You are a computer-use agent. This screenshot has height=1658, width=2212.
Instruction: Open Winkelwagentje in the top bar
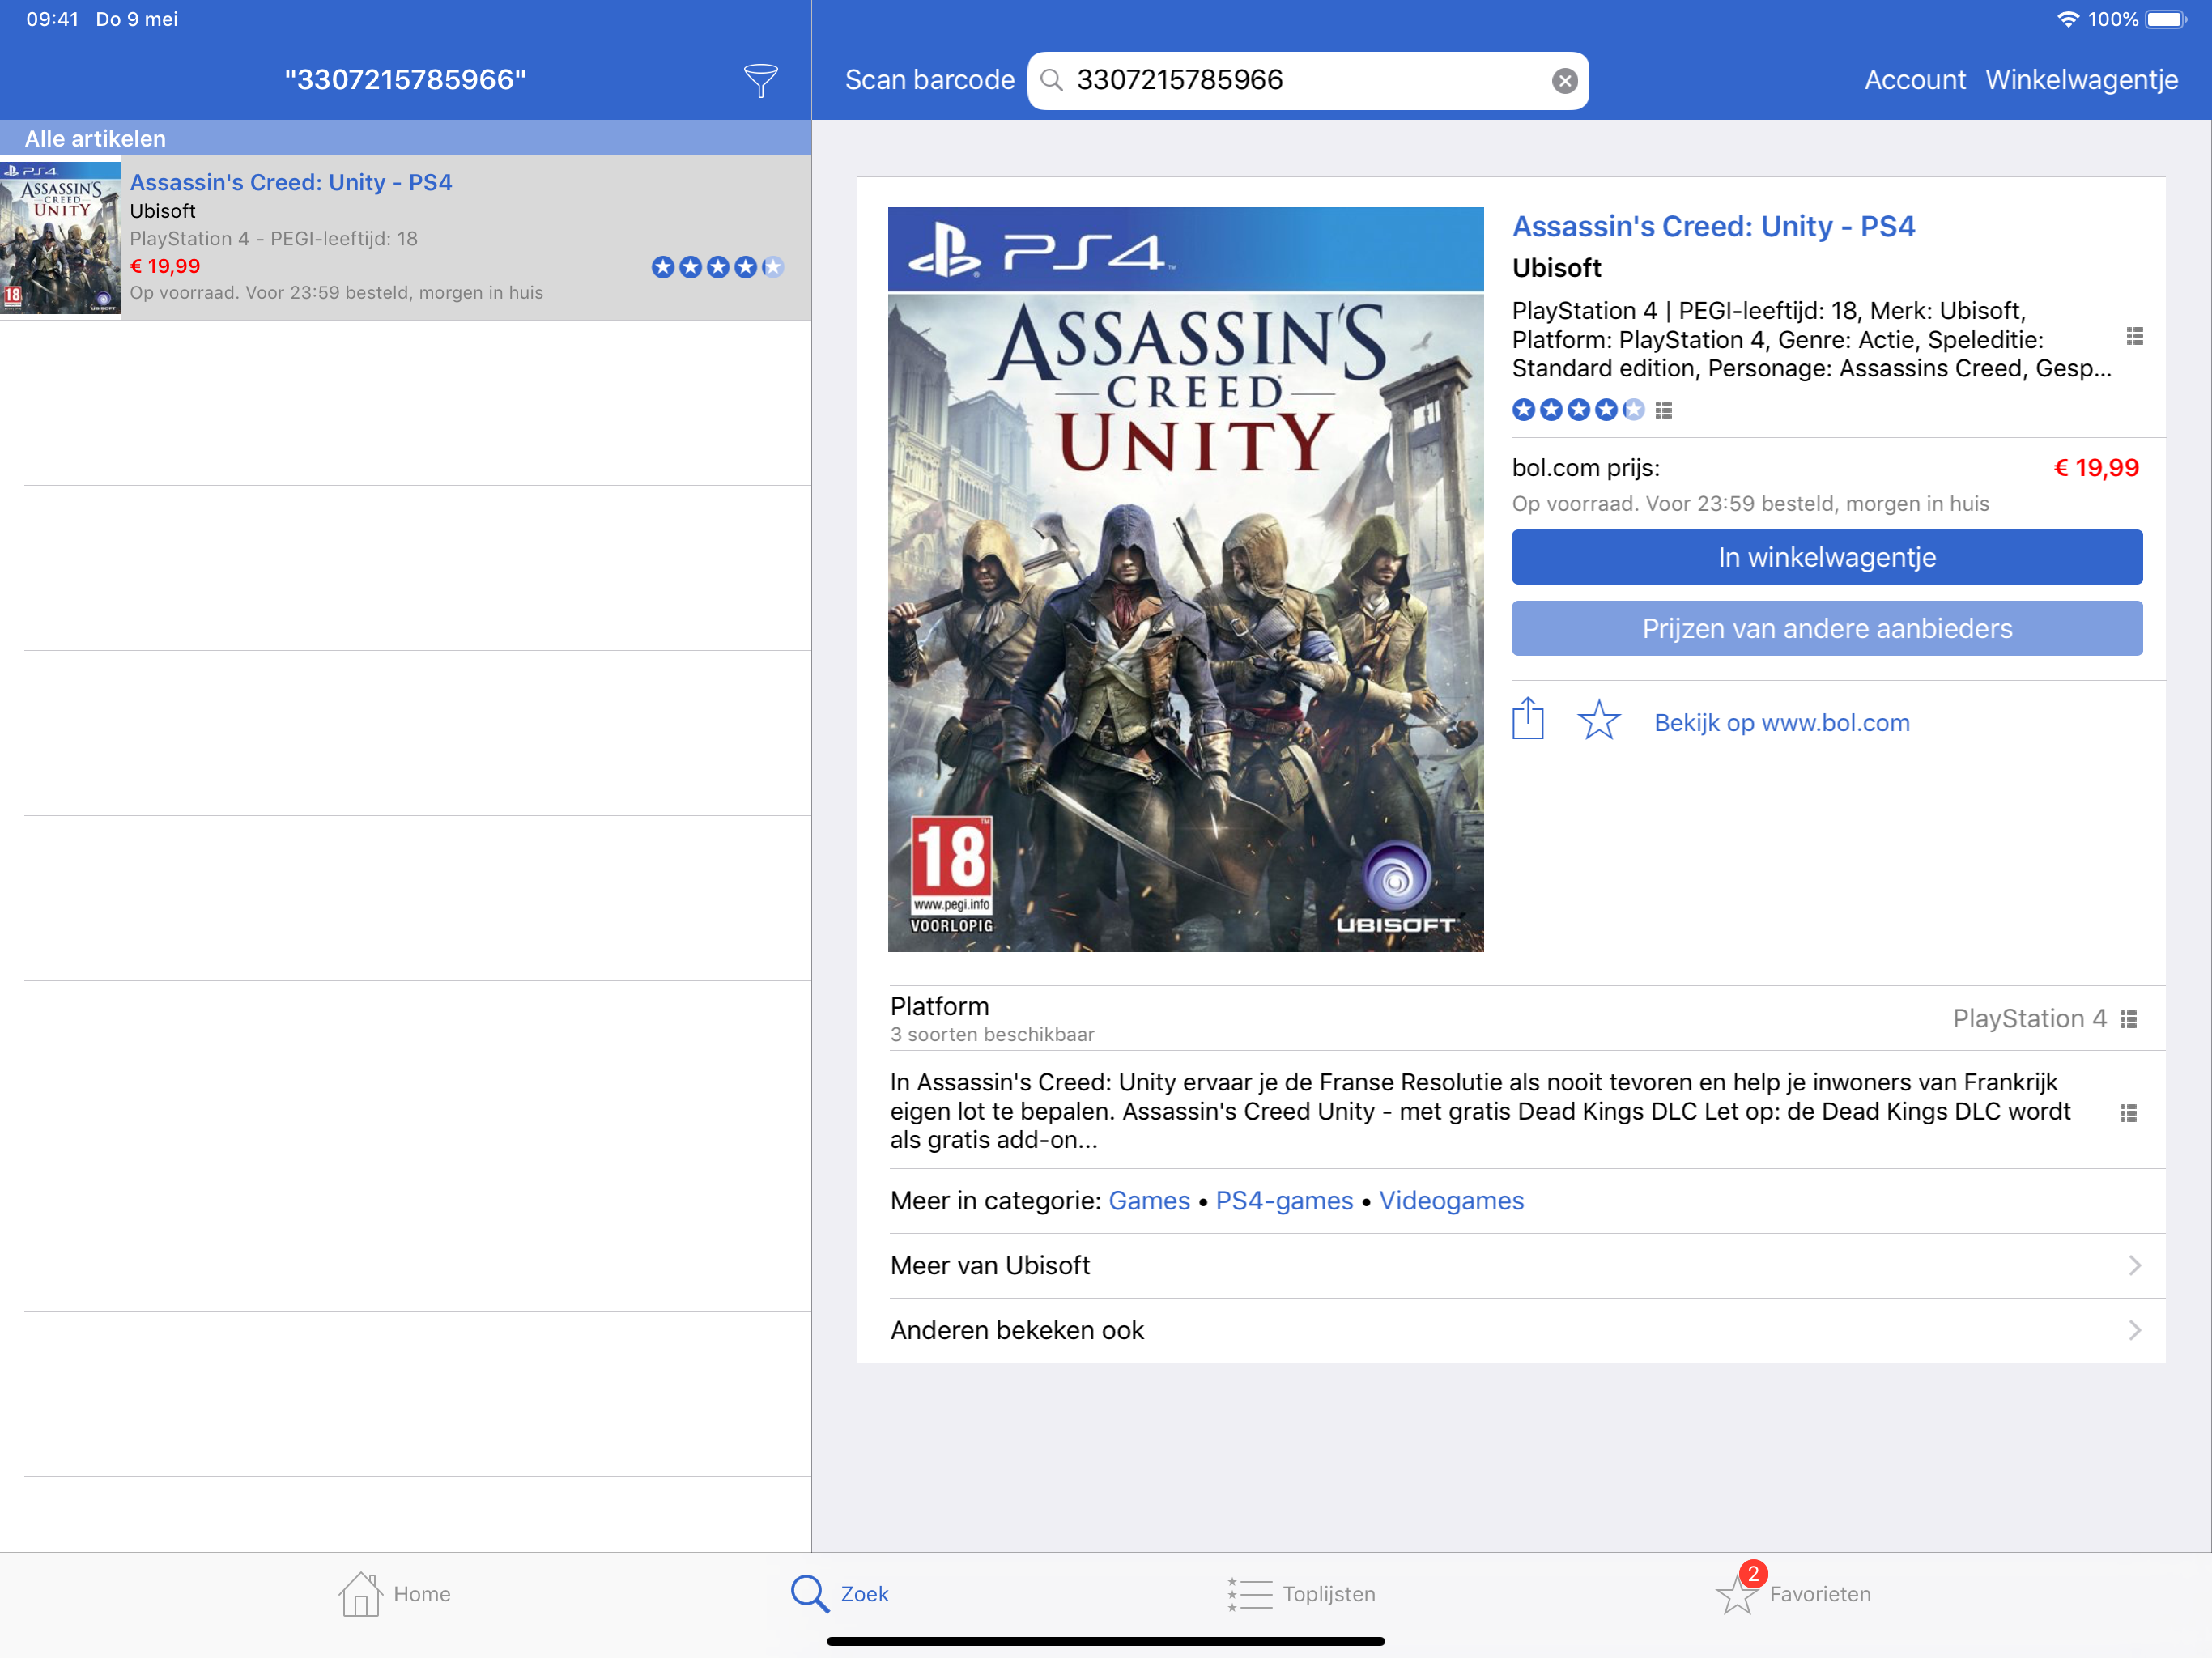click(x=2081, y=80)
